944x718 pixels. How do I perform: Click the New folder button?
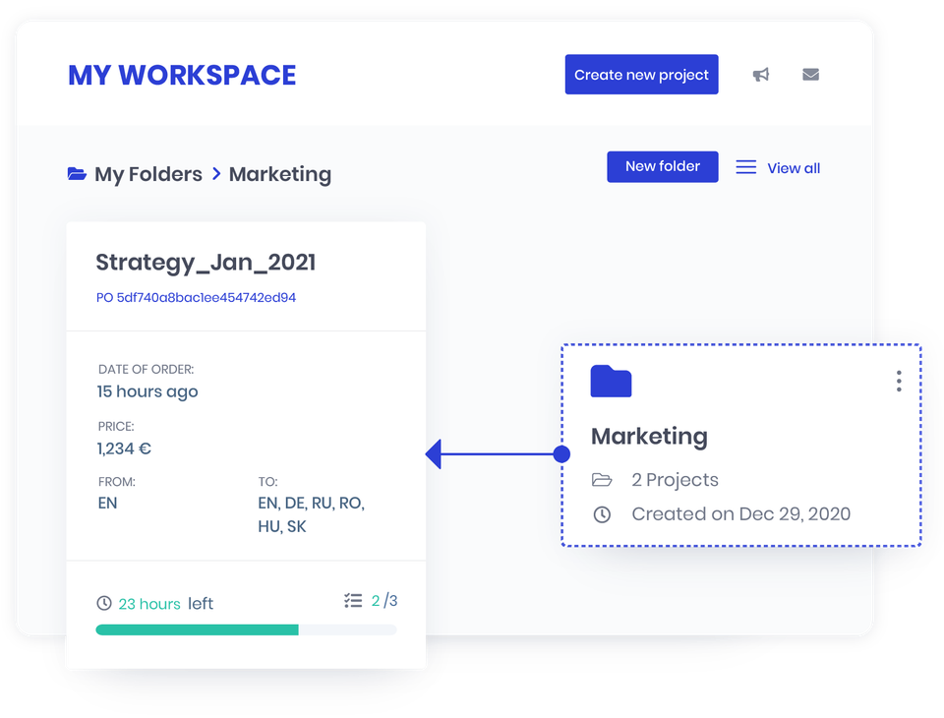tap(662, 166)
